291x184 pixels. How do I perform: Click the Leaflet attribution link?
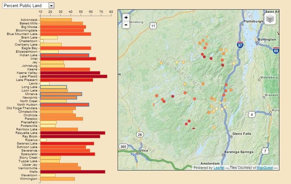219,168
